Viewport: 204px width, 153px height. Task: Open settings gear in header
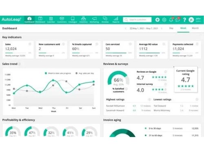click(x=164, y=20)
